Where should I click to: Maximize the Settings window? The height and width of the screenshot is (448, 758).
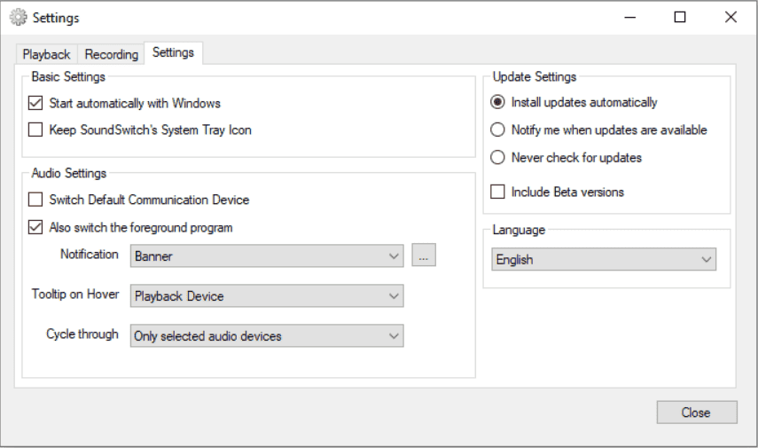680,17
